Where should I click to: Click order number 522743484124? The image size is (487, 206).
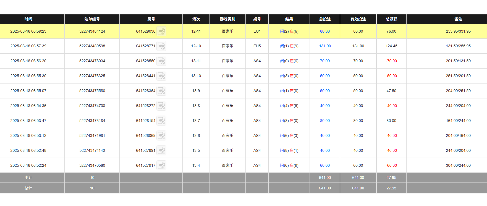tap(92, 32)
